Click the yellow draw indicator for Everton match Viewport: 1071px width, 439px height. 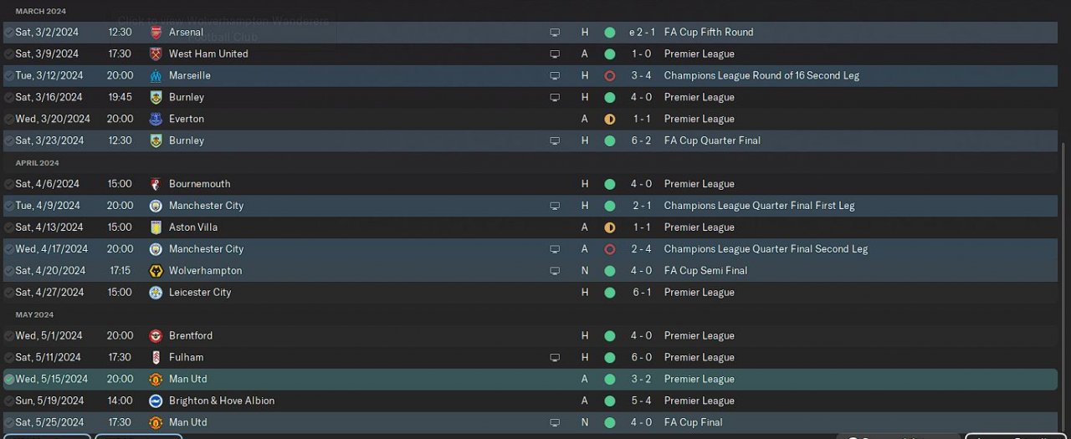coord(609,120)
